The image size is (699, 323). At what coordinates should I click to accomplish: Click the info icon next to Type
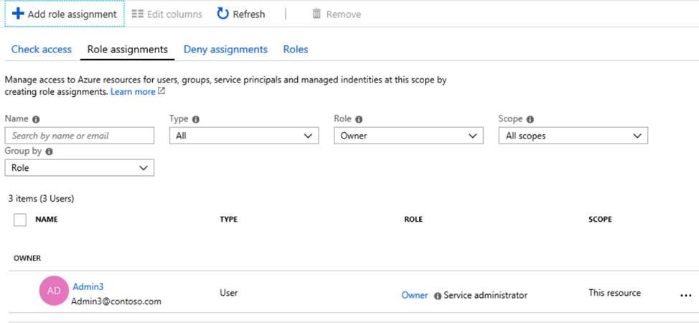195,119
